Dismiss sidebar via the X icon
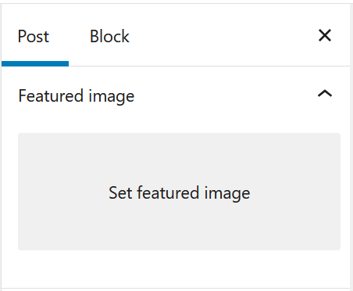353x291 pixels. click(325, 35)
